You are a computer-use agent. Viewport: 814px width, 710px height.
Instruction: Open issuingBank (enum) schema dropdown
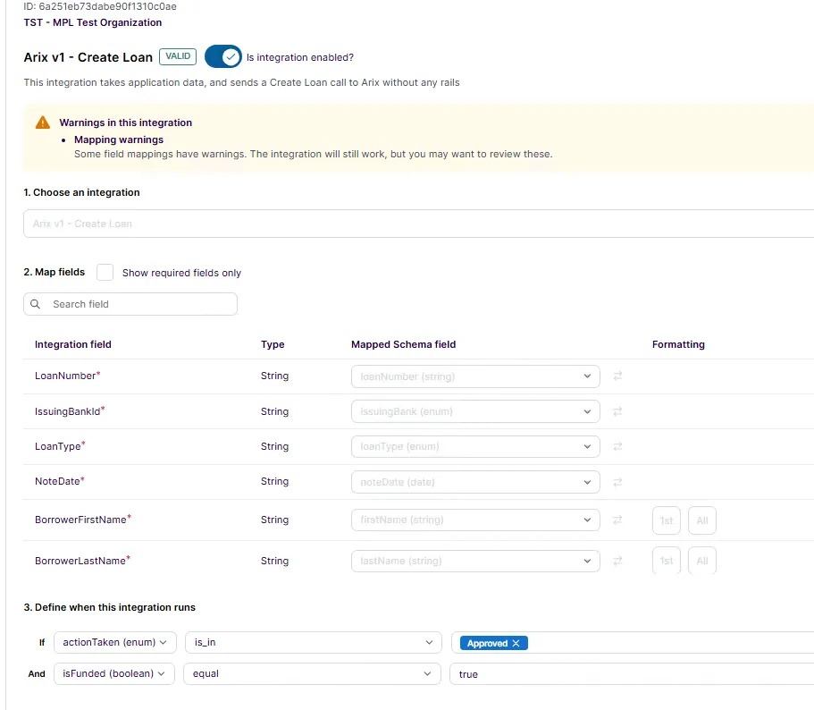click(475, 411)
